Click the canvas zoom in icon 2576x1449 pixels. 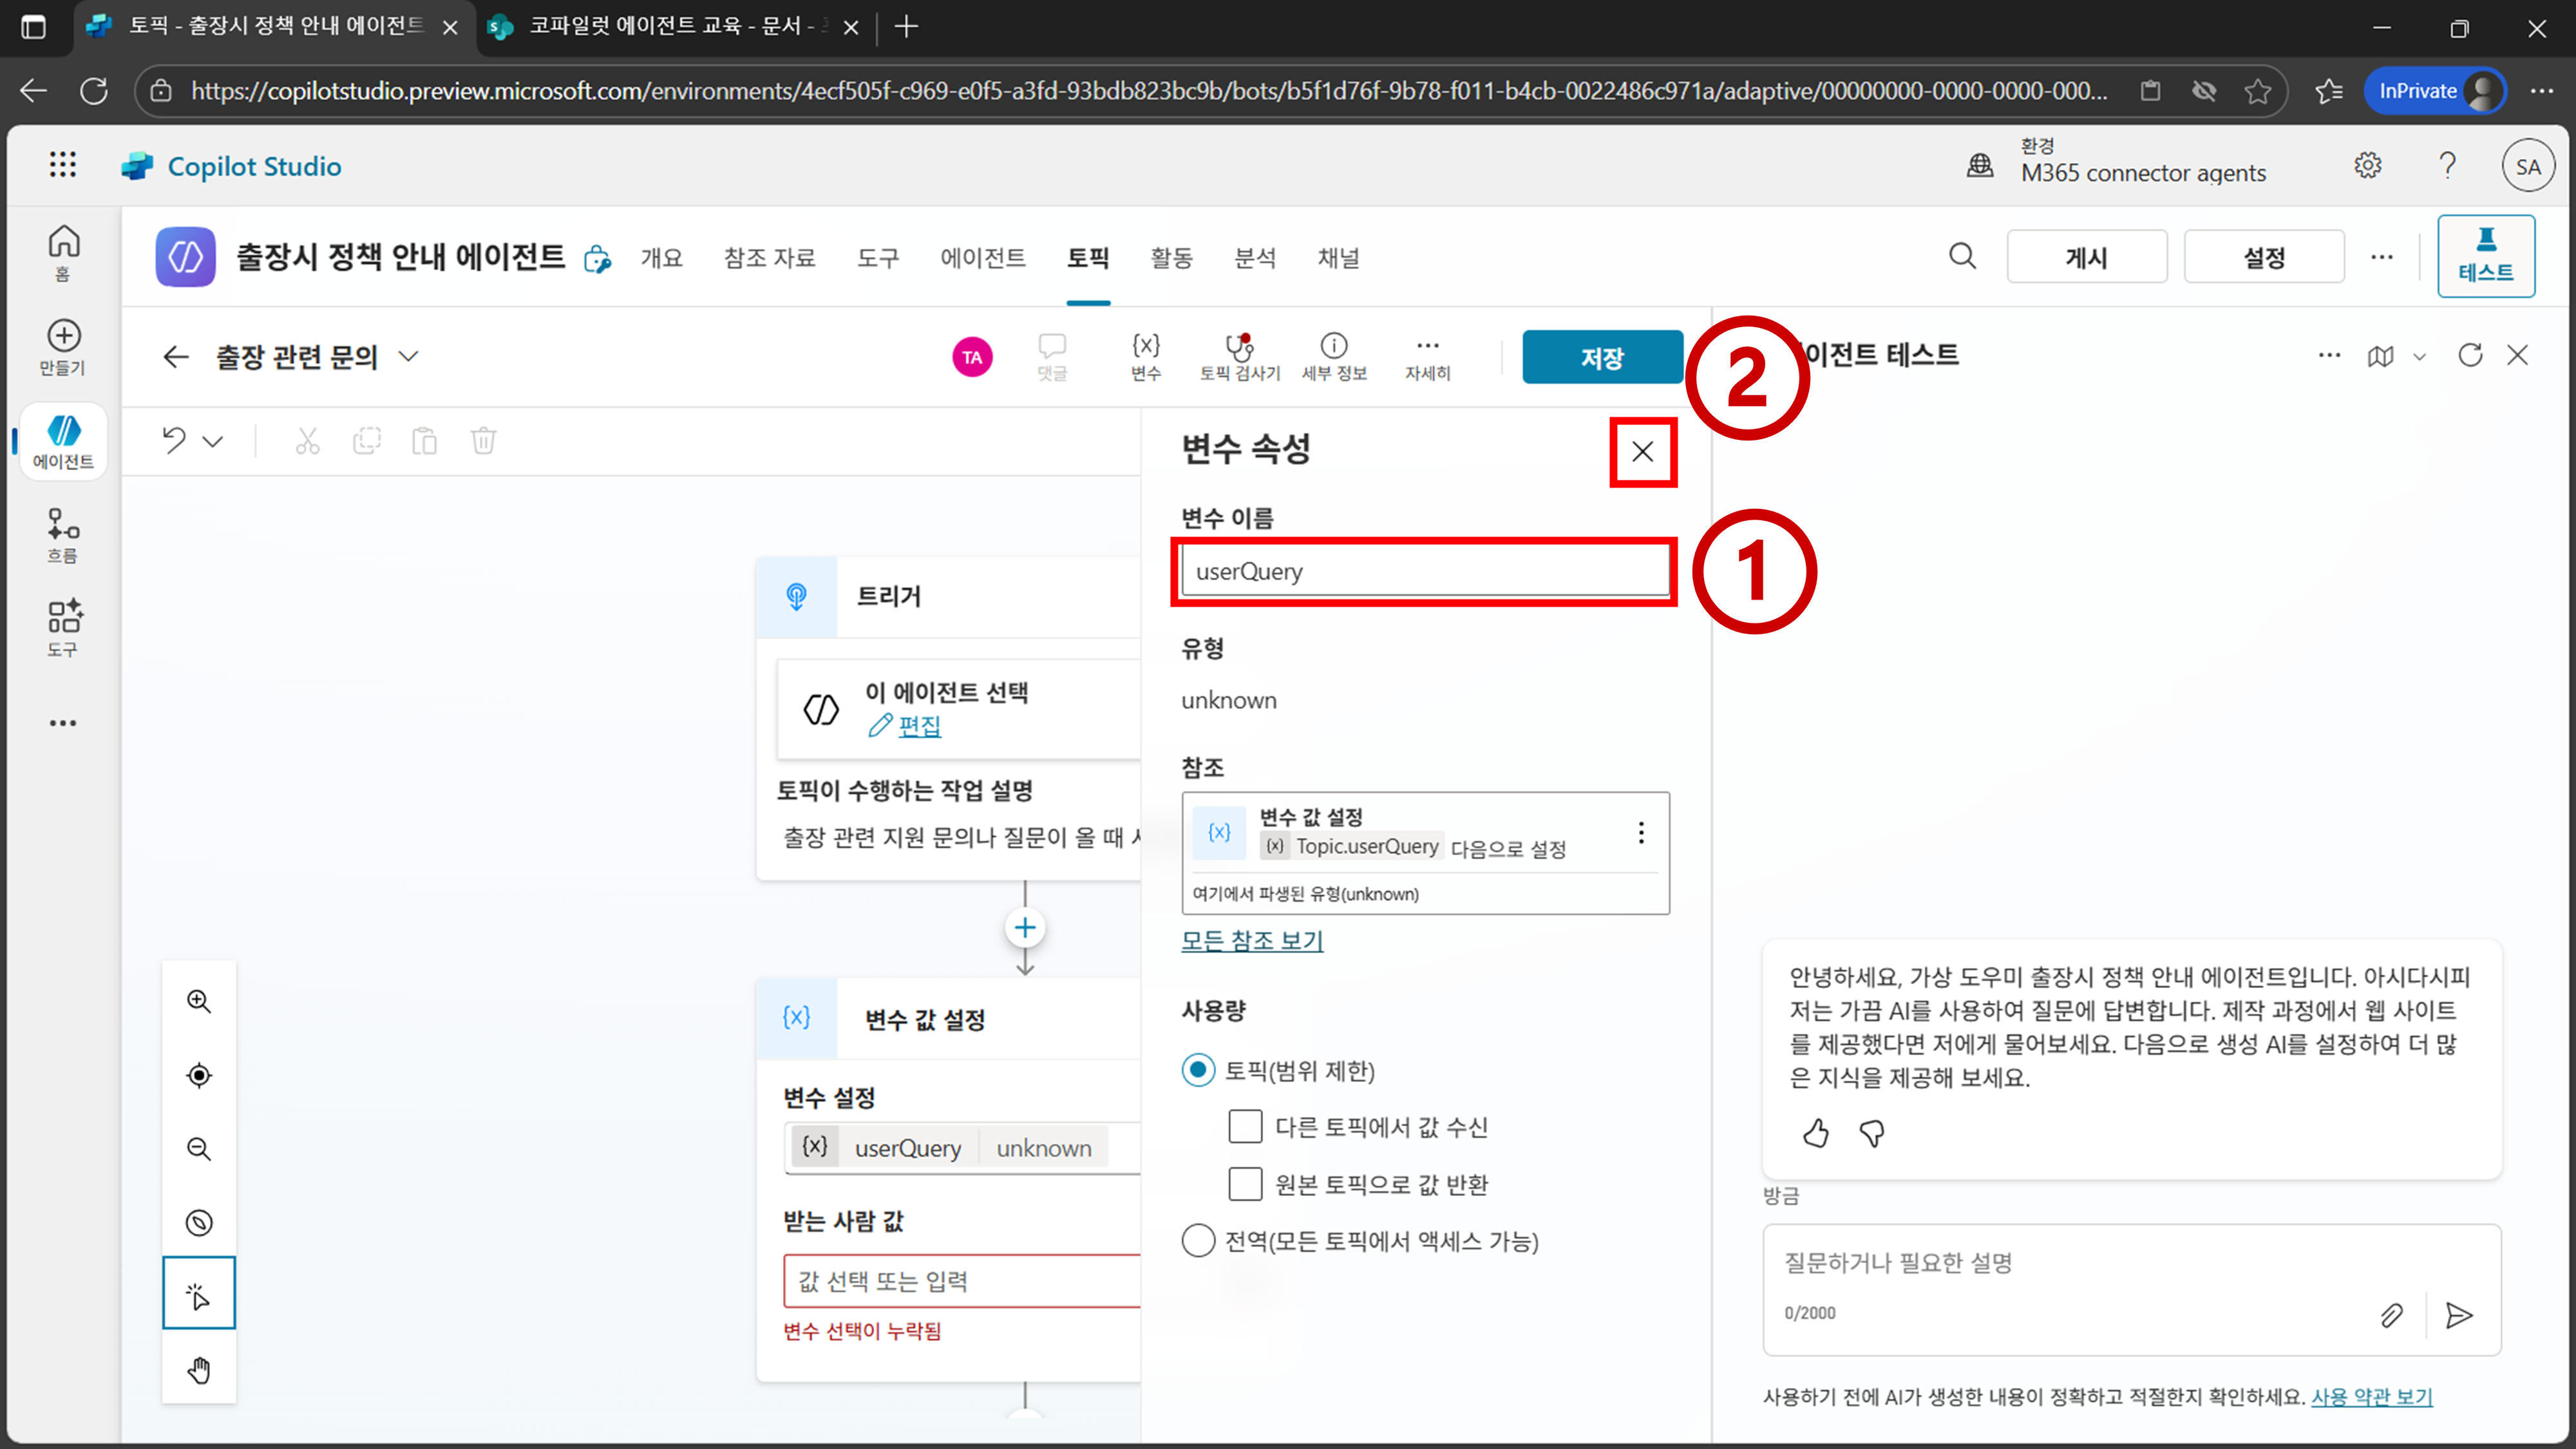[199, 1001]
